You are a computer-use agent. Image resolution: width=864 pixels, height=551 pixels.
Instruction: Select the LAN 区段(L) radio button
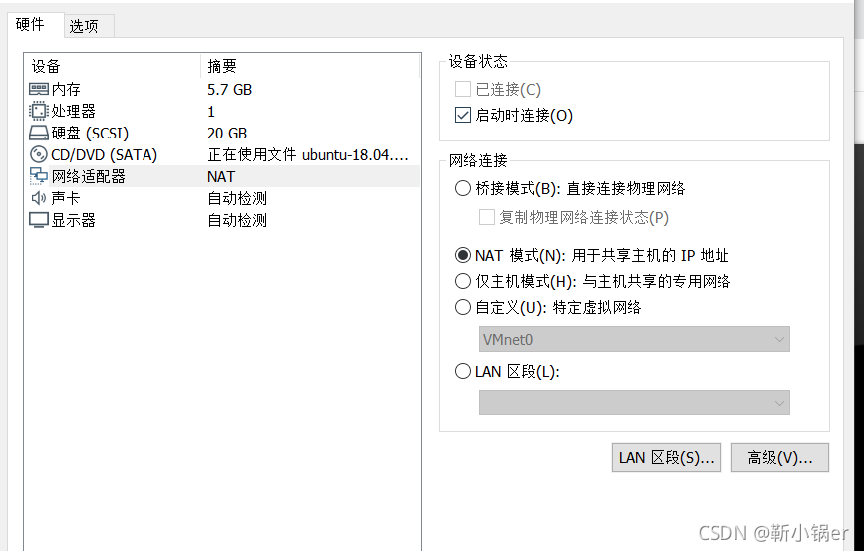pyautogui.click(x=462, y=371)
